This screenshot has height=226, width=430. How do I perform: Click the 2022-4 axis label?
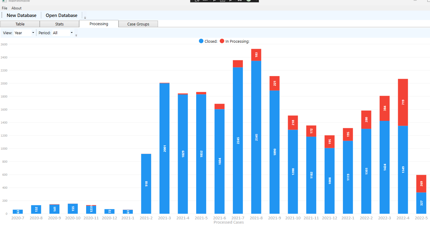(x=403, y=218)
